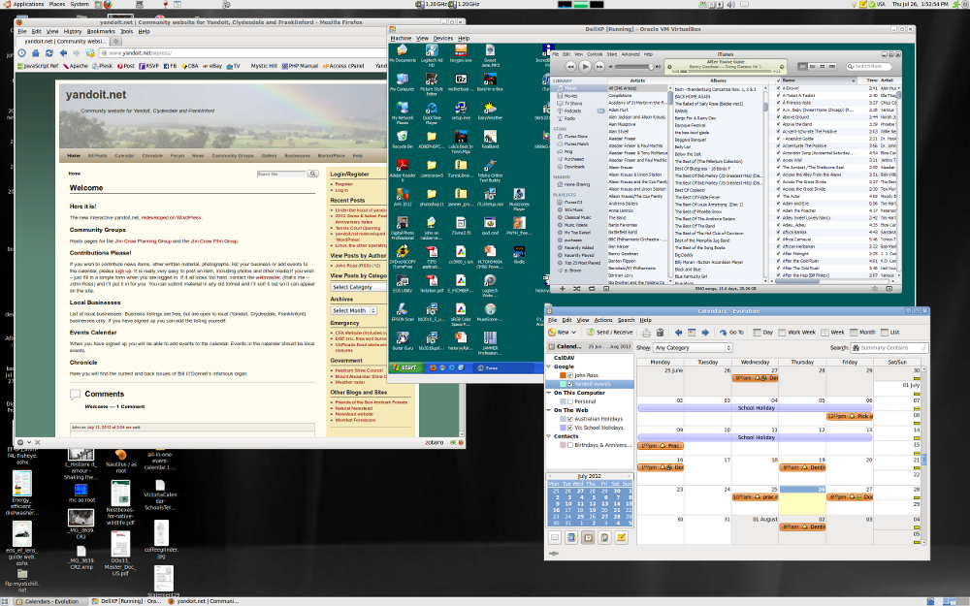
Task: Open the New dropdown arrow in Evolution
Action: (574, 332)
